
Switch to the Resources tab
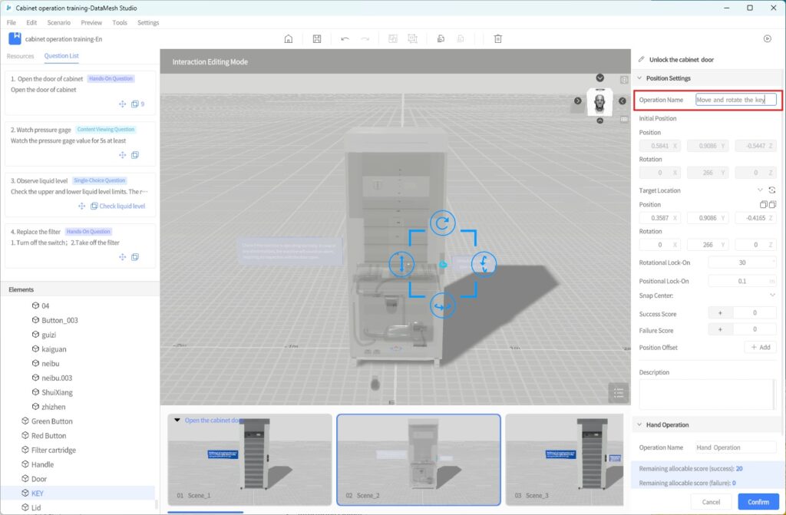[21, 56]
